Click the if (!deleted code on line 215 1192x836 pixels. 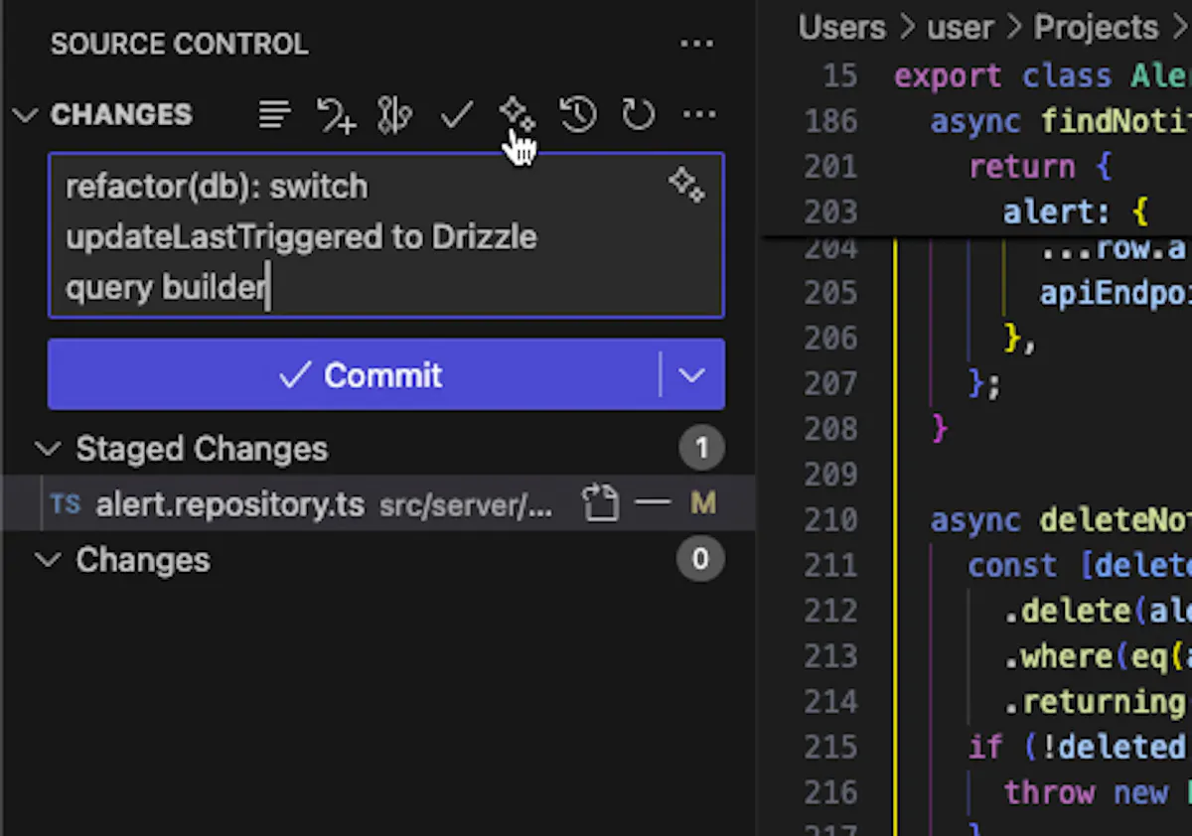(x=1080, y=747)
